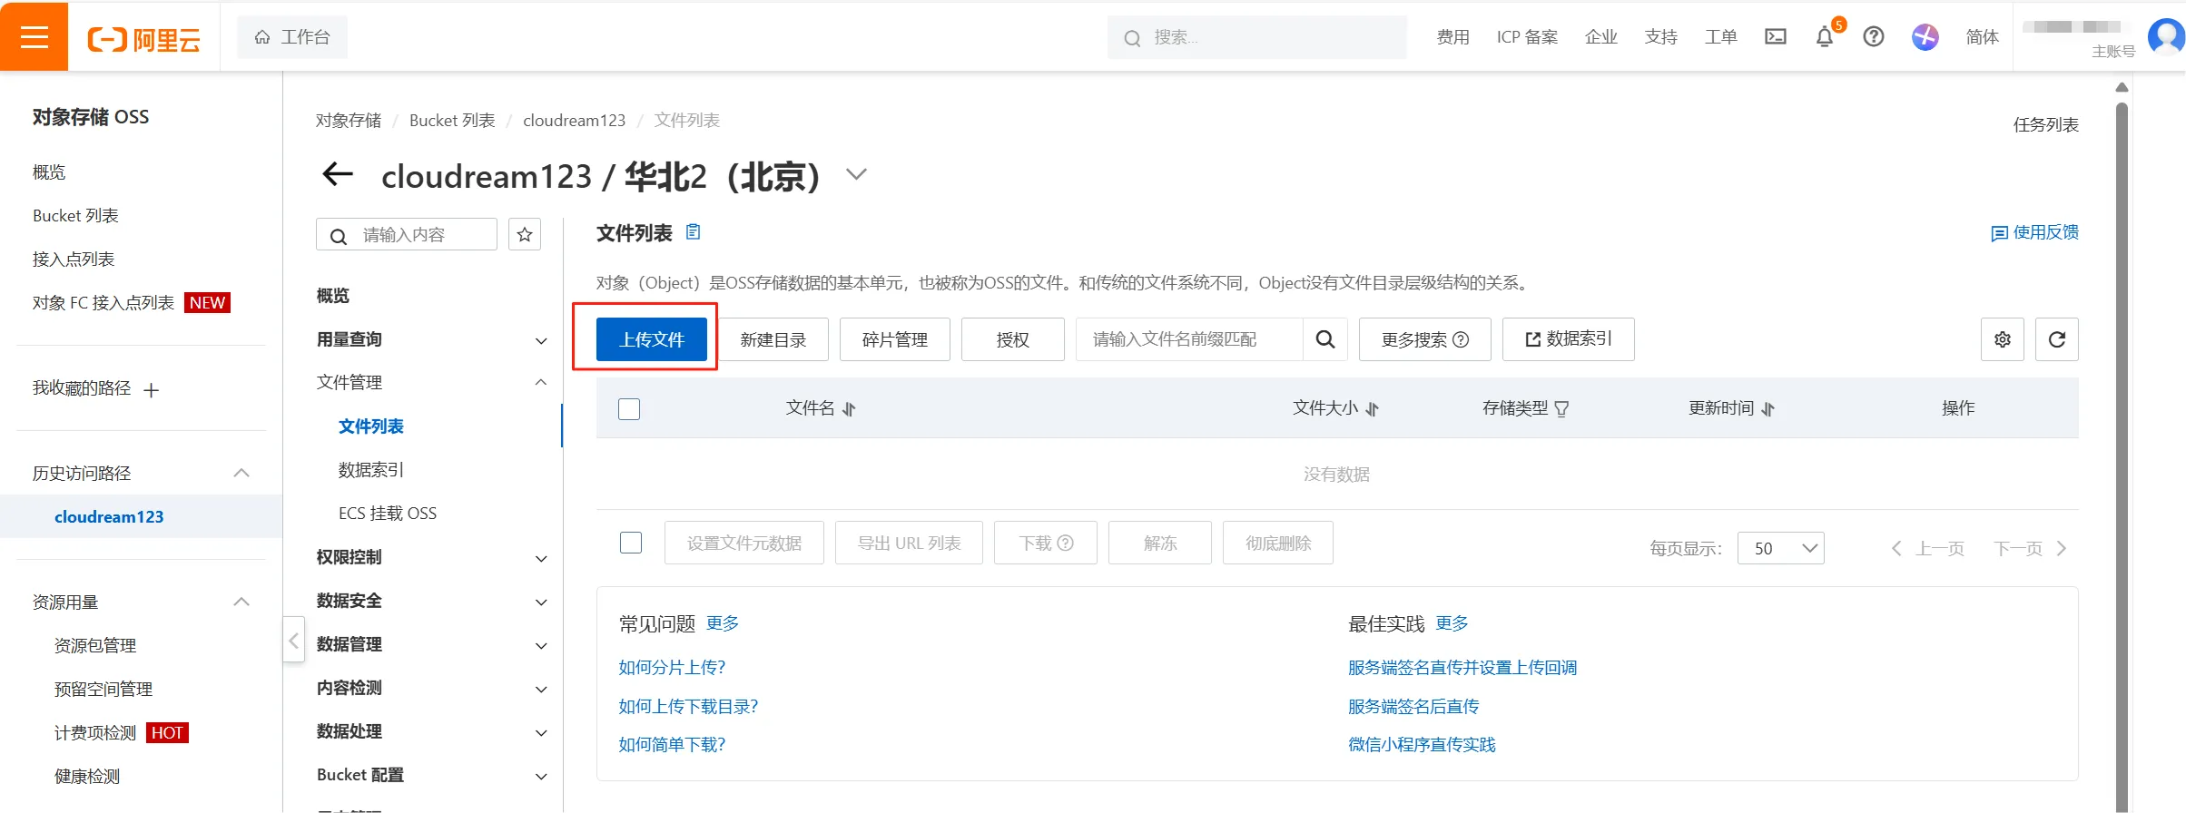
Task: Open 数据索引 toolbar button
Action: pyautogui.click(x=1569, y=339)
